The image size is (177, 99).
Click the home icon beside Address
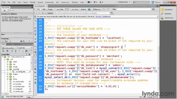(46, 13)
